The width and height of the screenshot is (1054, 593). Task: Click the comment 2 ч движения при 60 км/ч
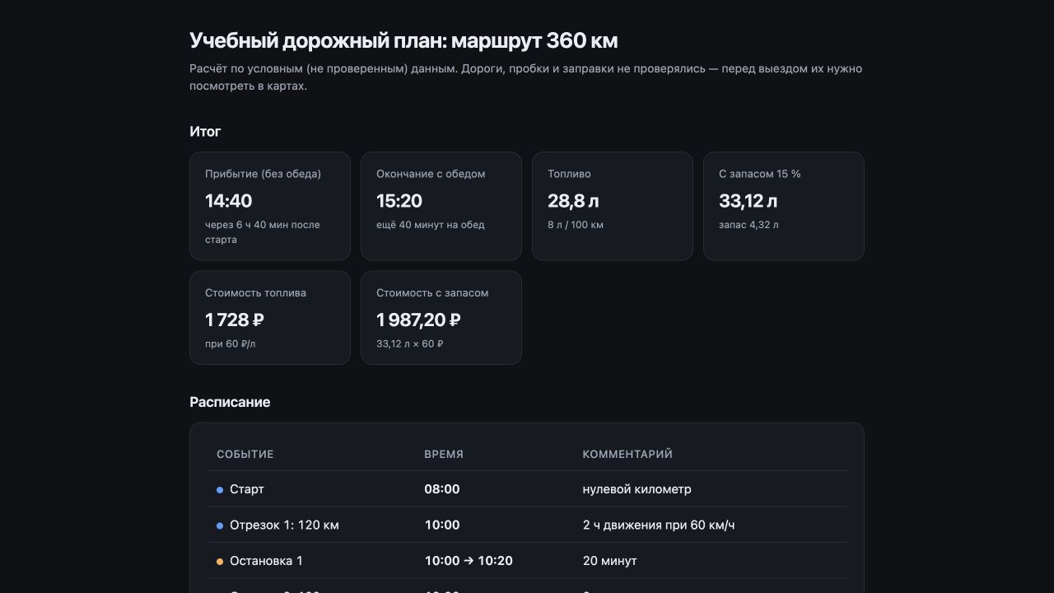659,525
